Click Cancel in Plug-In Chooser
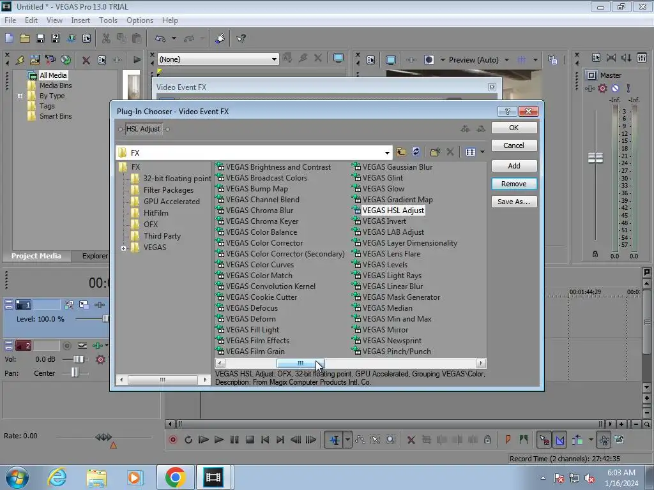This screenshot has height=490, width=654. click(514, 145)
